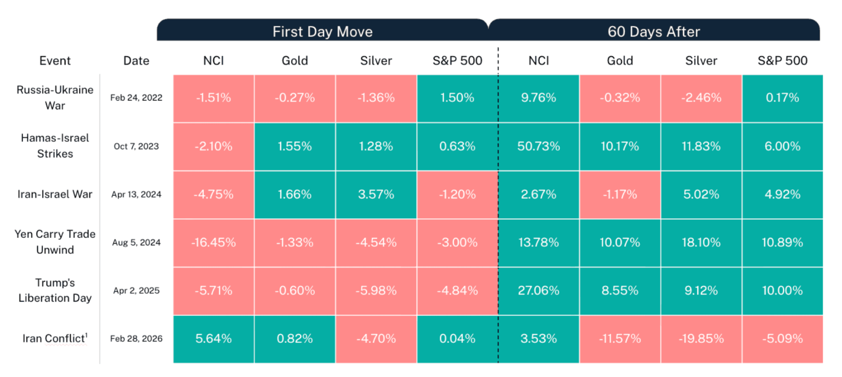Viewport: 842px width, 377px height.
Task: Click the First Day Move header banner
Action: tap(322, 31)
